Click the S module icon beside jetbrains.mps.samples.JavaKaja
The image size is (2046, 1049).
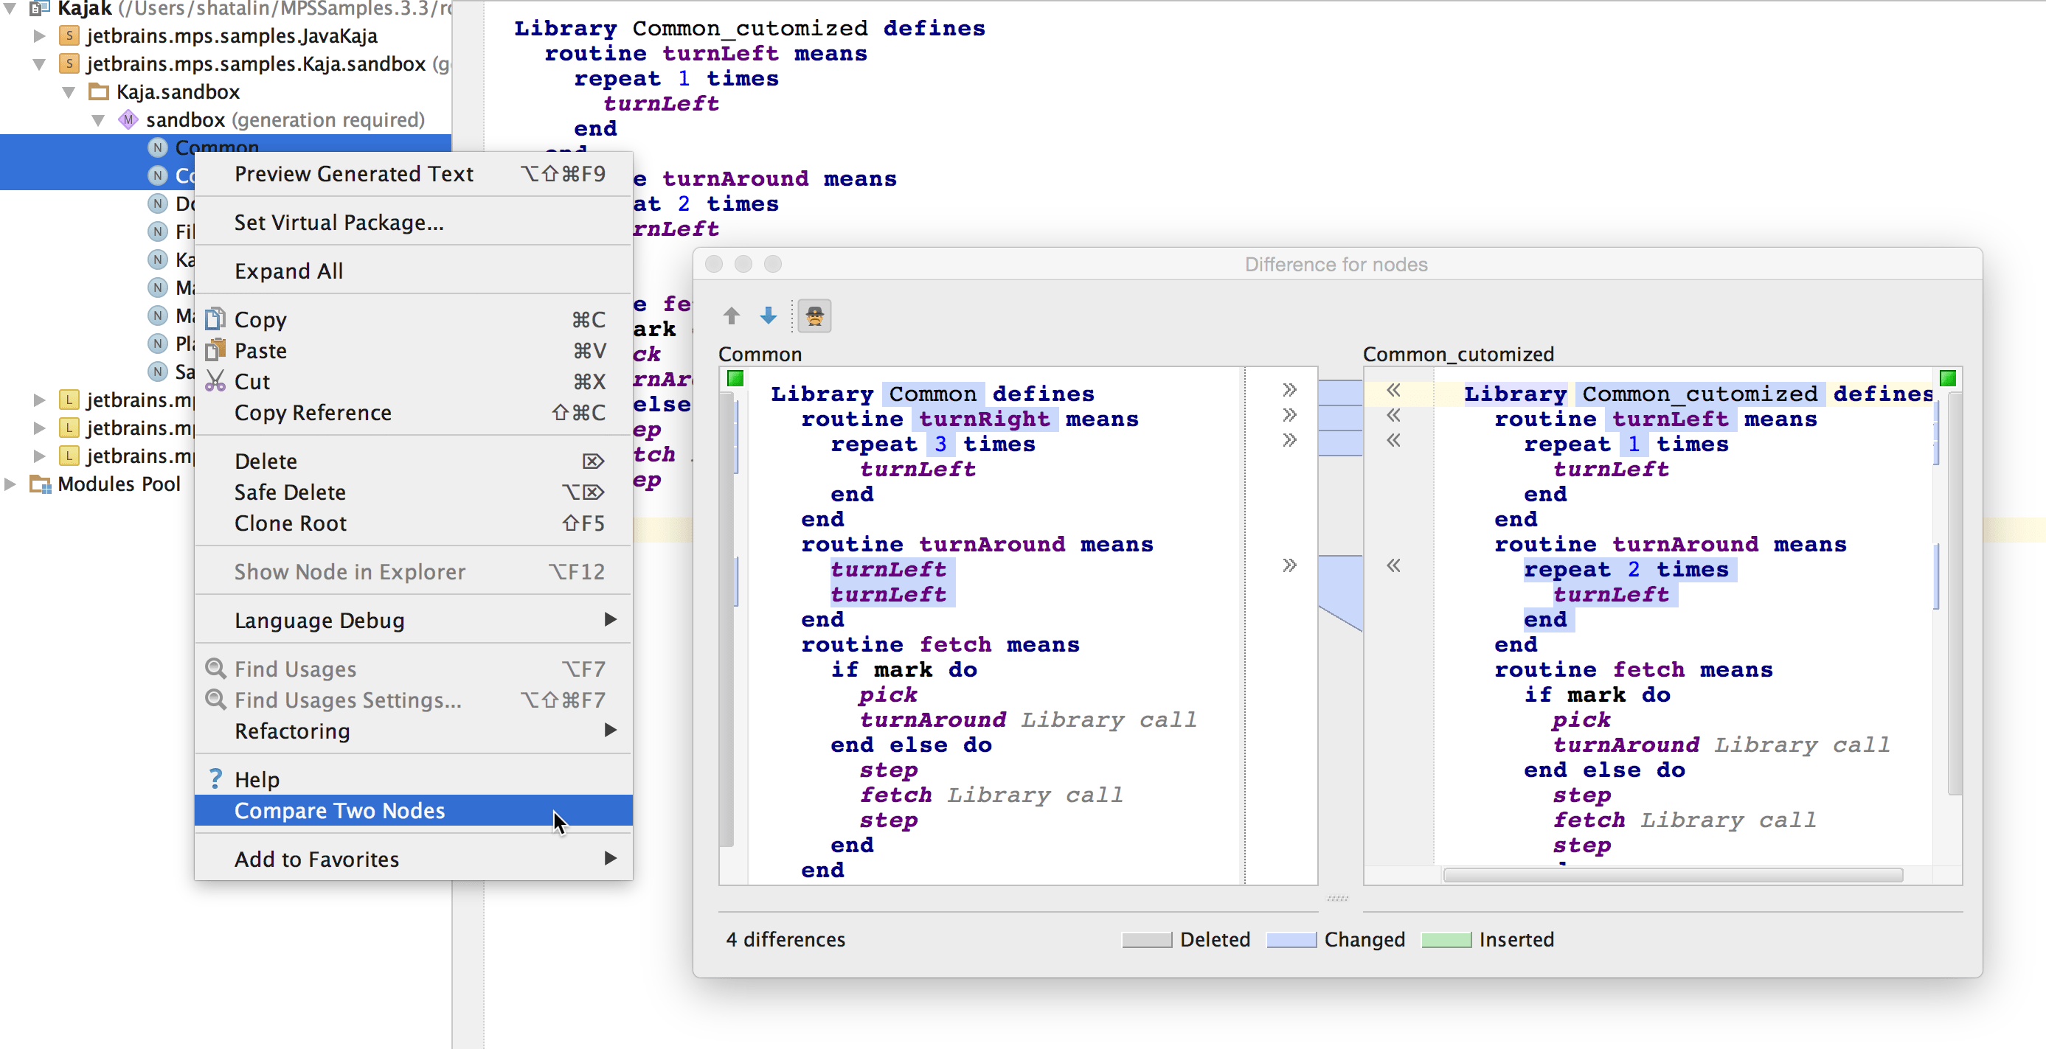tap(69, 35)
